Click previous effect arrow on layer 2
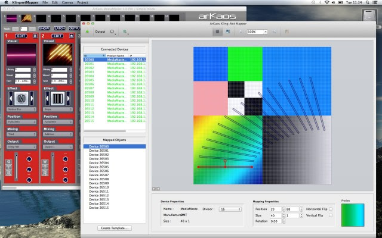Screen dimensions: 382x238 coord(47,99)
